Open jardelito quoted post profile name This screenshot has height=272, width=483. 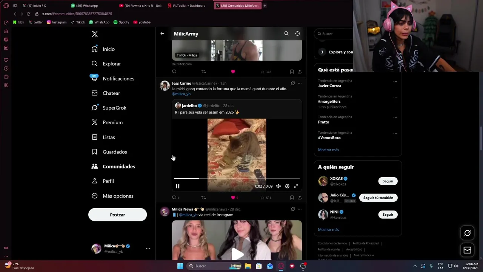(189, 106)
